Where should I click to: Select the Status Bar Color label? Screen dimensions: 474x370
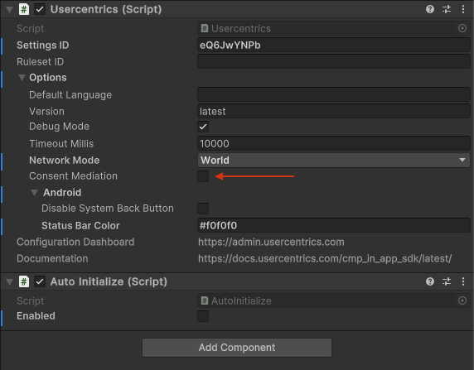[80, 225]
